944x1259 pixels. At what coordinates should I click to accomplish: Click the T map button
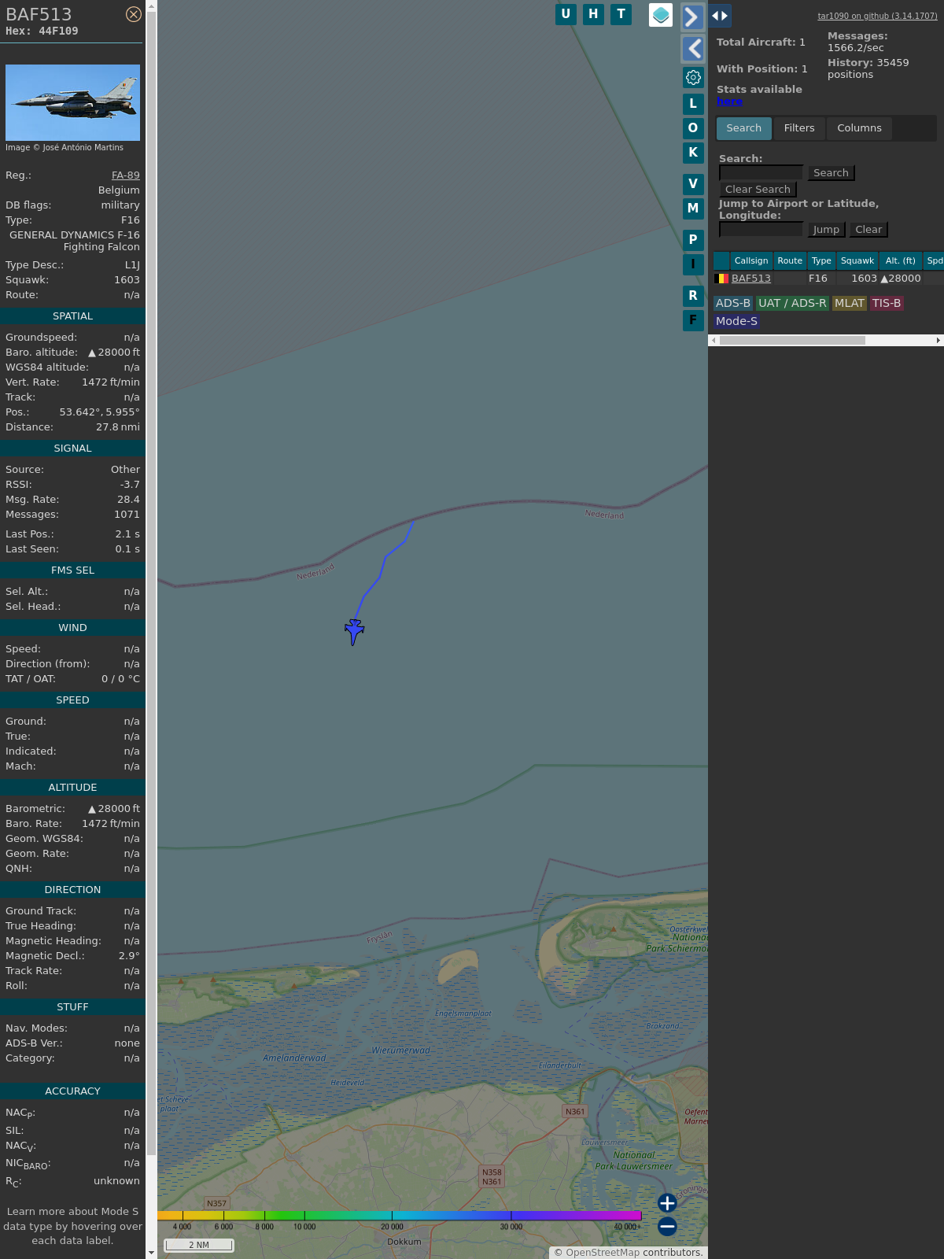tap(621, 14)
